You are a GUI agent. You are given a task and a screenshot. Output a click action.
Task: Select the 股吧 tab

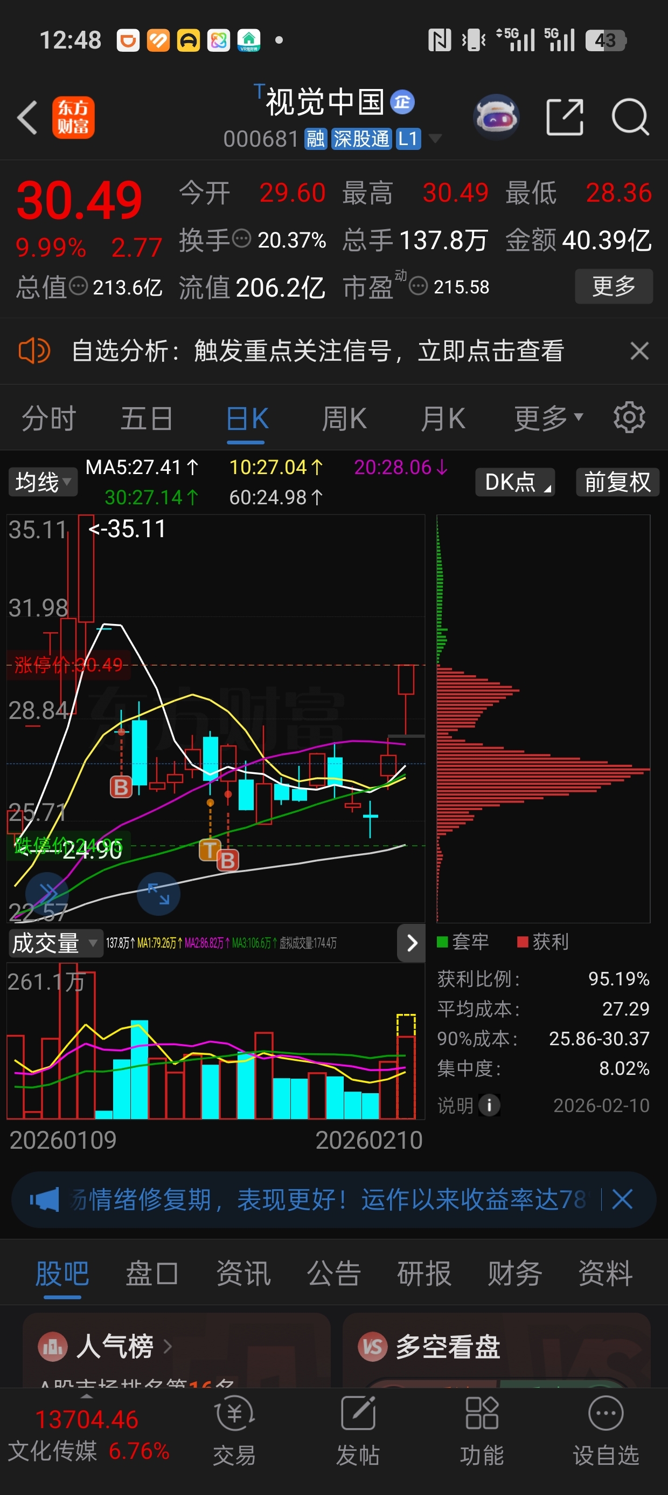tap(62, 1273)
